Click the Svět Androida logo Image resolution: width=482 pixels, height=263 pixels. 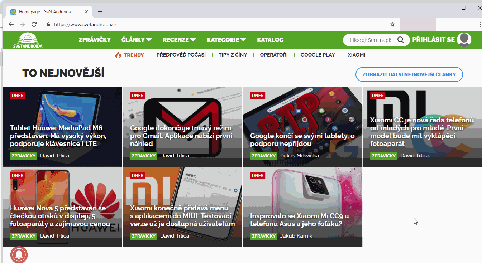(28, 40)
